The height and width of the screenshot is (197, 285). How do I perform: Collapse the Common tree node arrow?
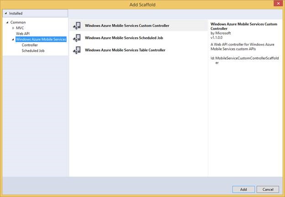[7, 22]
